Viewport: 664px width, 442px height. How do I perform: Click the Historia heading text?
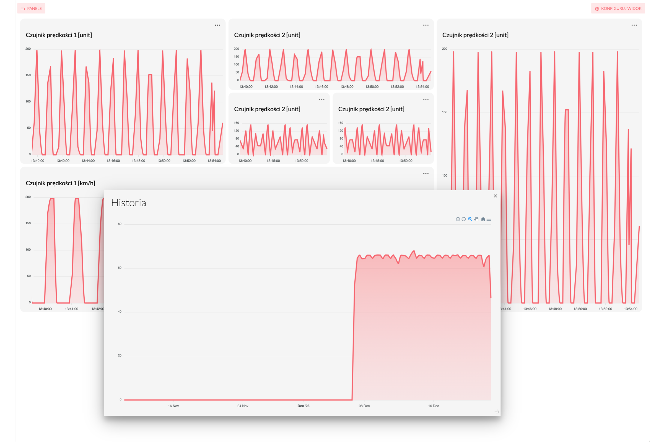click(x=128, y=203)
